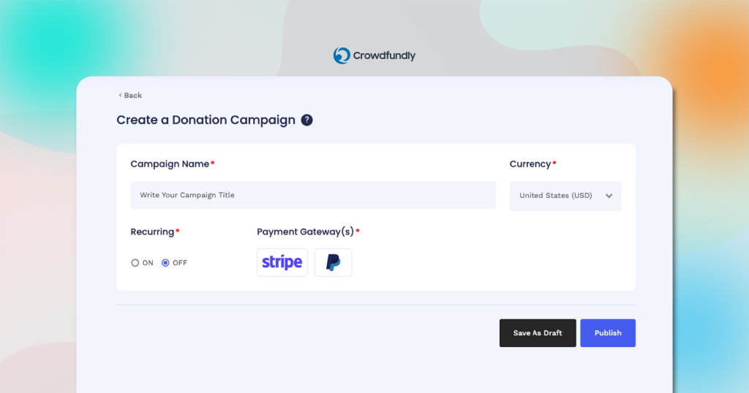The height and width of the screenshot is (393, 749).
Task: Select the OFF recurring radio button
Action: [165, 263]
